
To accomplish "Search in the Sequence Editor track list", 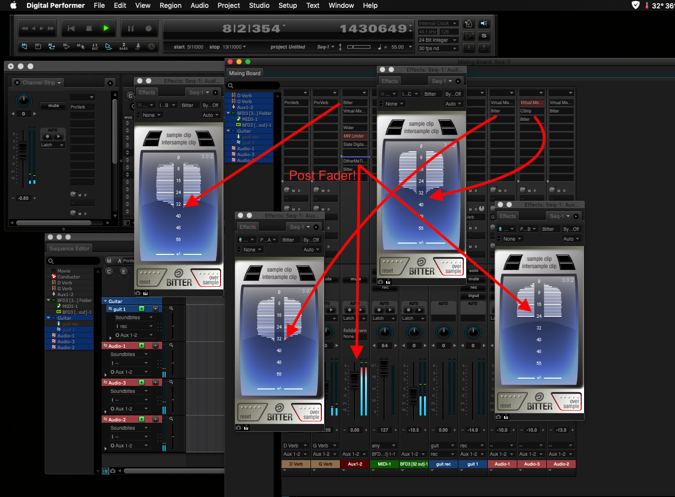I will coord(73,261).
